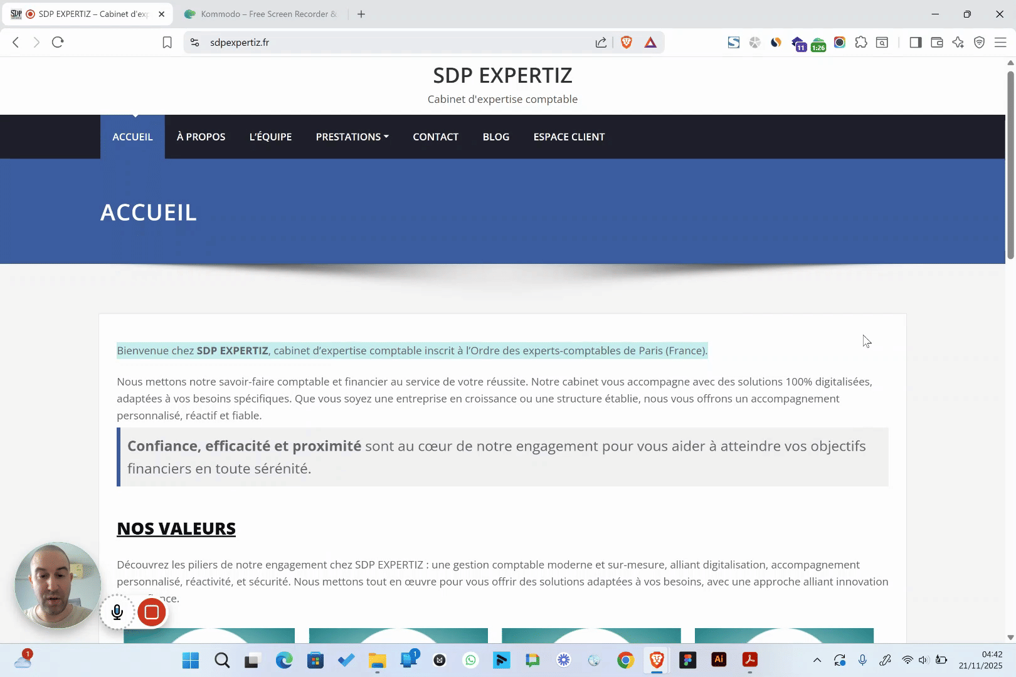Image resolution: width=1016 pixels, height=677 pixels.
Task: Open the ESPACE CLIENT link
Action: [569, 137]
